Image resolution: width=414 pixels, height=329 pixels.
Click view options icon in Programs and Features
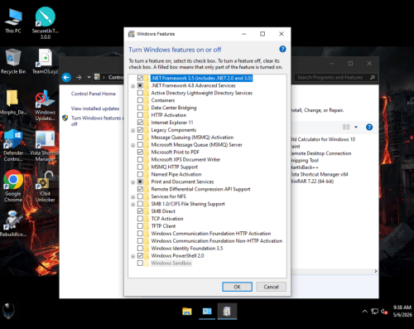[x=346, y=127]
